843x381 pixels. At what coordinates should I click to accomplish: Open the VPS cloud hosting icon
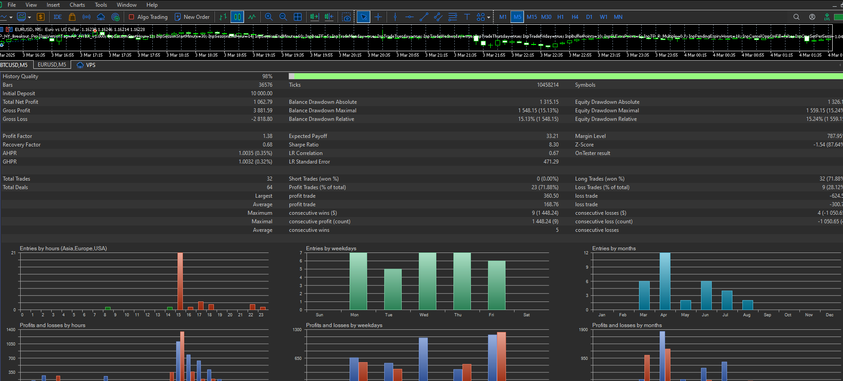pyautogui.click(x=101, y=17)
